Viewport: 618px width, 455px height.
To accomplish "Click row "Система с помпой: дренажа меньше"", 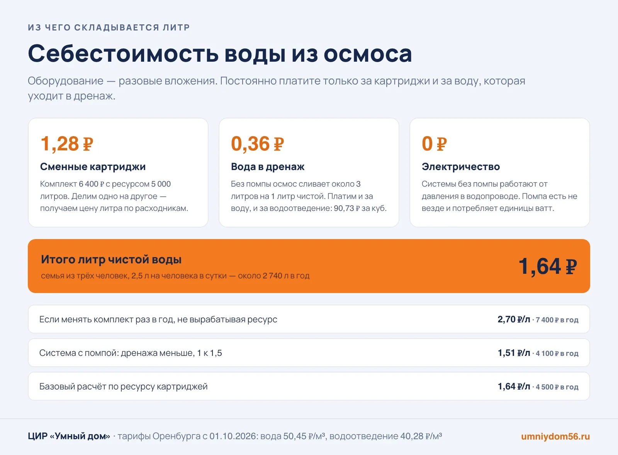I will (309, 353).
